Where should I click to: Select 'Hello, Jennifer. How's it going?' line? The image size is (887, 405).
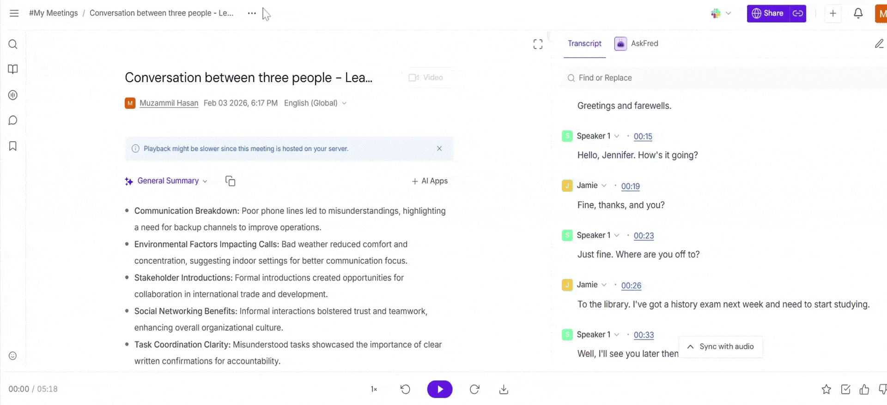pos(638,155)
